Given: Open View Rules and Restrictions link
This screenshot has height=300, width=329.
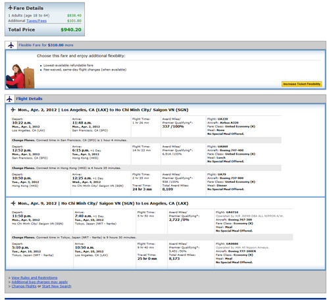Looking at the screenshot, I should point(34,278).
